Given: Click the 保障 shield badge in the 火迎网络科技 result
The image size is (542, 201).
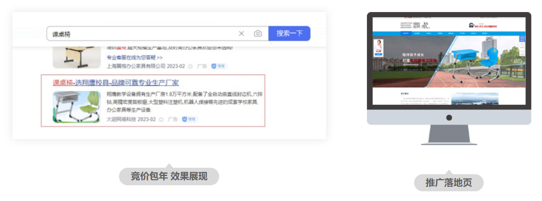Looking at the screenshot, I should point(189,119).
